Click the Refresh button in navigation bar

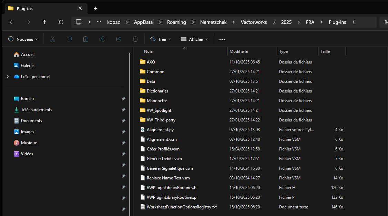(61, 22)
